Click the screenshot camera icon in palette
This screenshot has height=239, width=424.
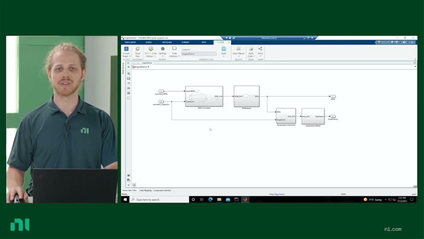[129, 175]
